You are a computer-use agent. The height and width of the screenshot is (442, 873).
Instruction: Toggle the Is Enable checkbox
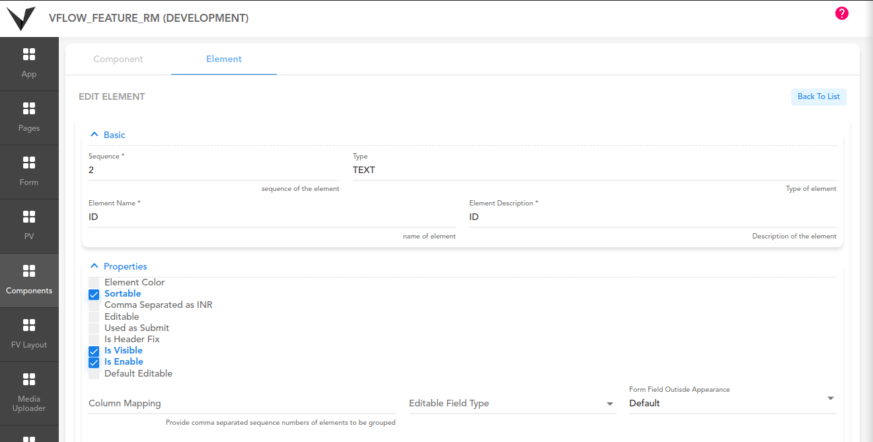click(x=94, y=362)
